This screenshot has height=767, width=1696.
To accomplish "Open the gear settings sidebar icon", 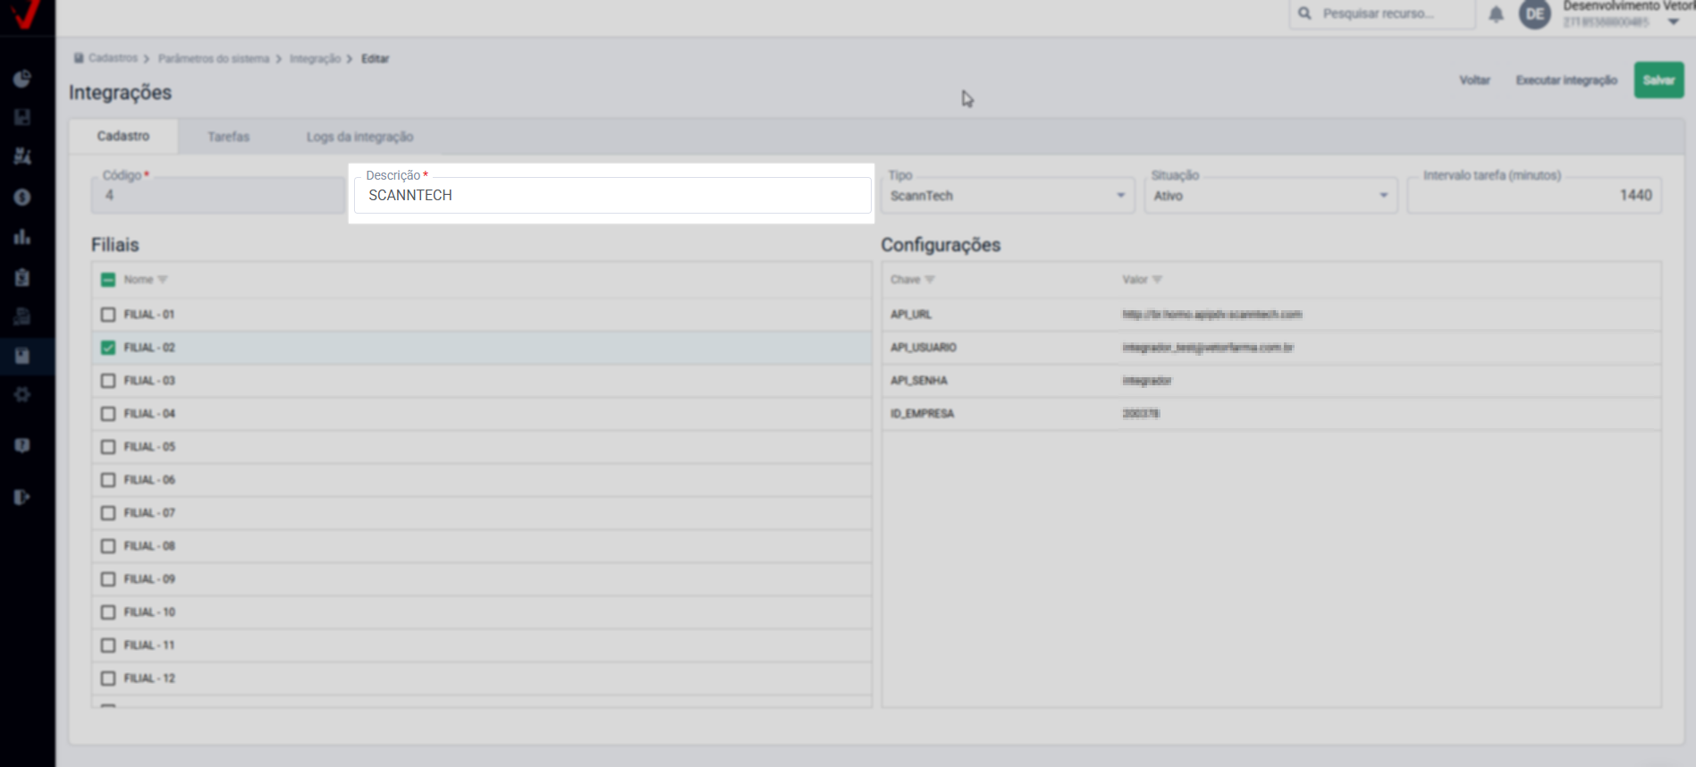I will pyautogui.click(x=22, y=394).
